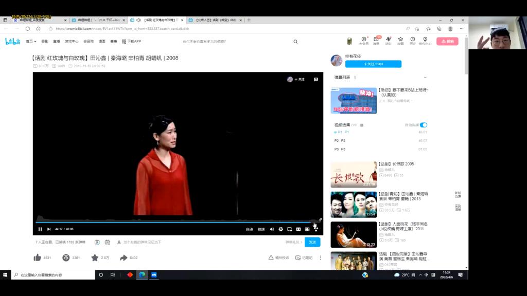
Task: Open the danmaku font style settings
Action: (119, 242)
